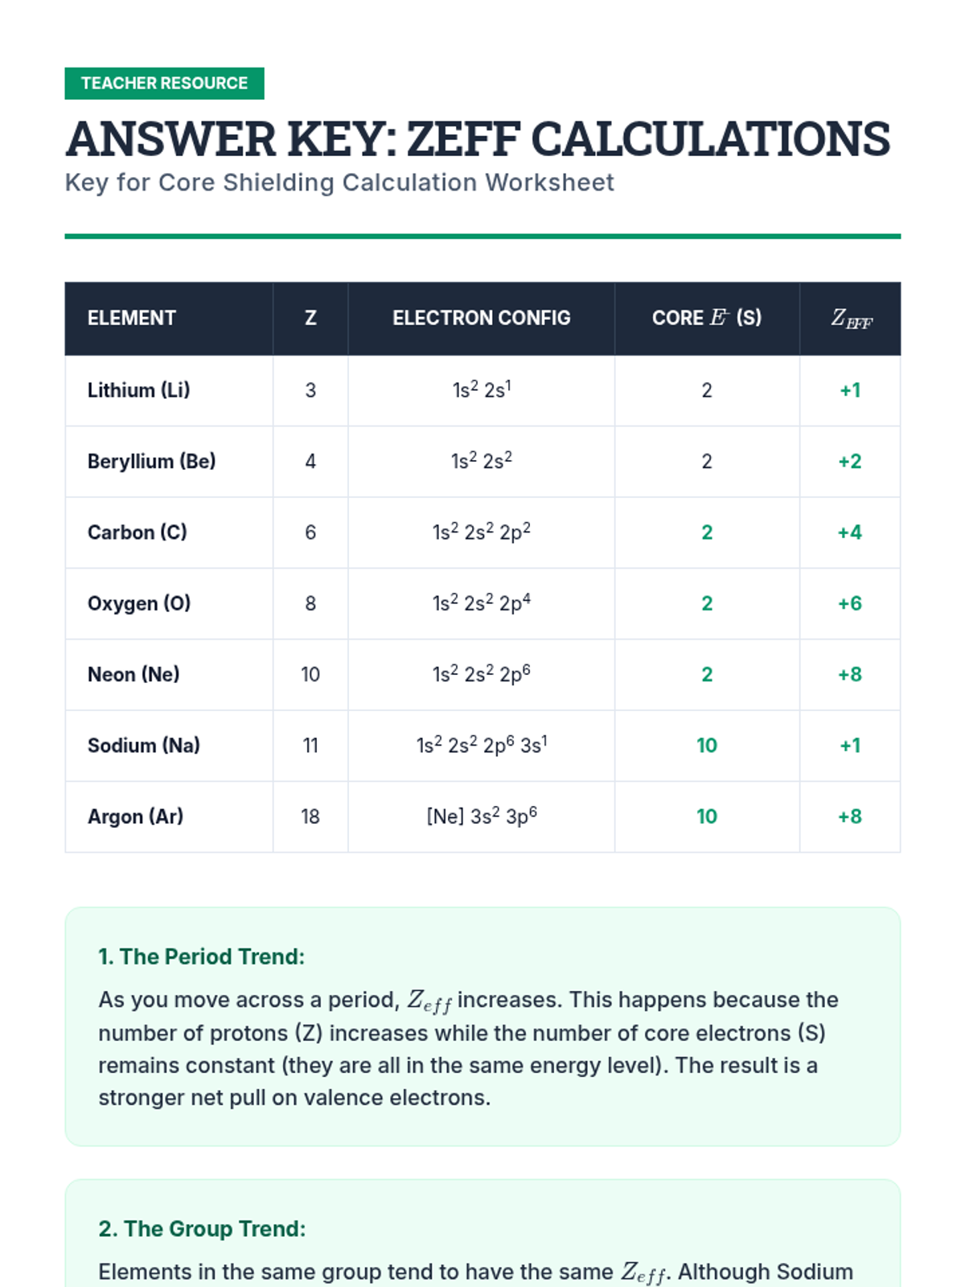965x1287 pixels.
Task: Click Sodium's core electrons value 10
Action: (x=706, y=746)
